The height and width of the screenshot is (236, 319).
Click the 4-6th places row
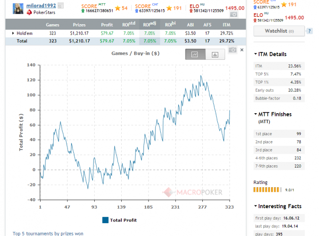279,158
